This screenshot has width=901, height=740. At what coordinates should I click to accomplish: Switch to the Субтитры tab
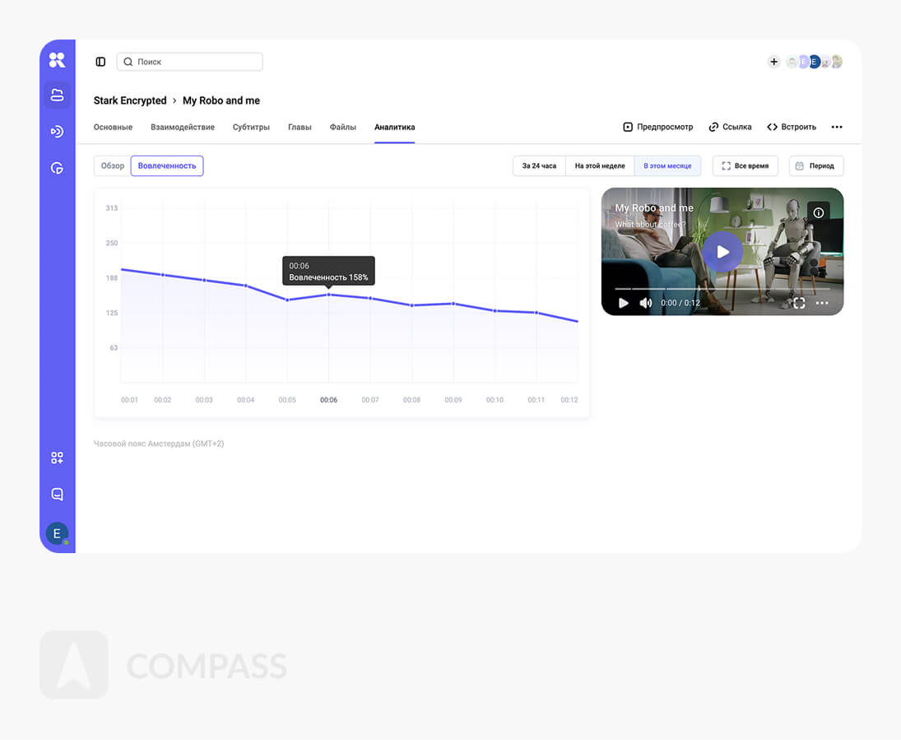[x=251, y=128]
